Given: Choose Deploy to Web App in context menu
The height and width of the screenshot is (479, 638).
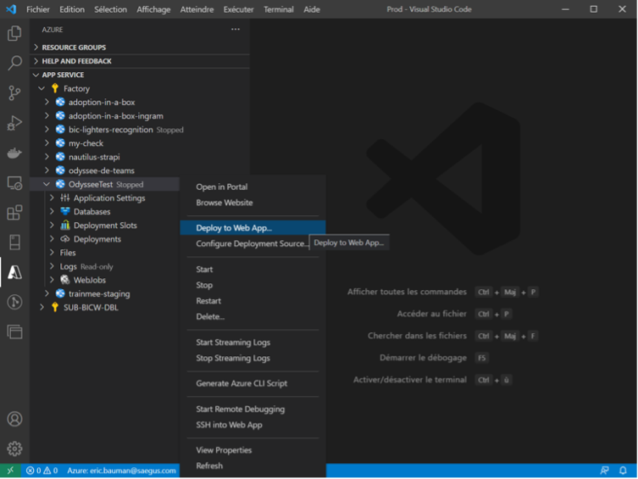Looking at the screenshot, I should pyautogui.click(x=252, y=228).
